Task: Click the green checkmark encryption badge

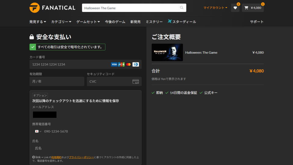Action: pyautogui.click(x=33, y=47)
